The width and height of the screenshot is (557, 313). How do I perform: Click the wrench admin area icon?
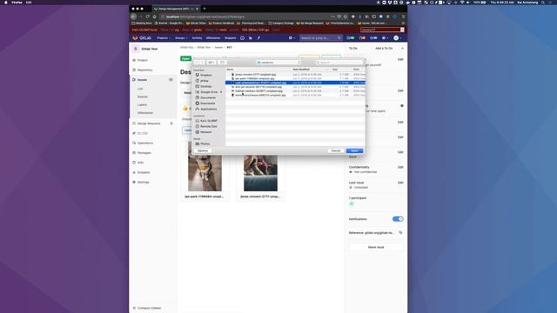(258, 38)
